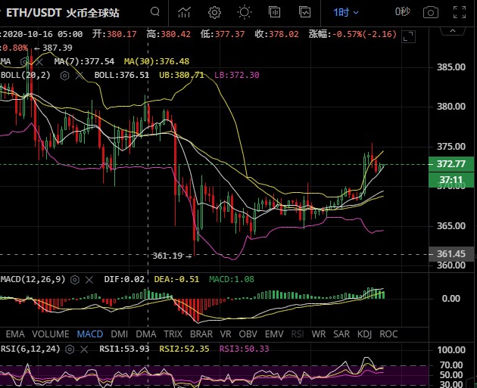Switch to the VOLUME indicator tab
Screen dimensions: 477x388
[51, 334]
